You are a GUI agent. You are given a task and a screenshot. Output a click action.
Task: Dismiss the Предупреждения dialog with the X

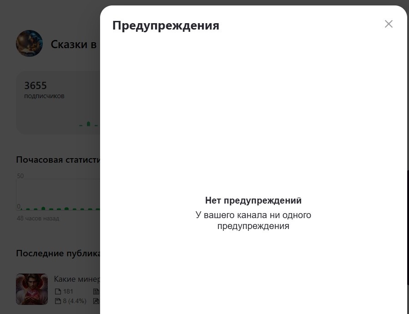pyautogui.click(x=389, y=24)
